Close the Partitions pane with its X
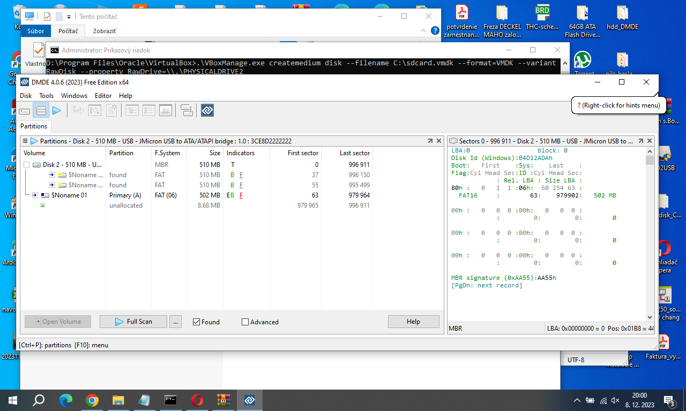The image size is (686, 411). click(x=438, y=141)
